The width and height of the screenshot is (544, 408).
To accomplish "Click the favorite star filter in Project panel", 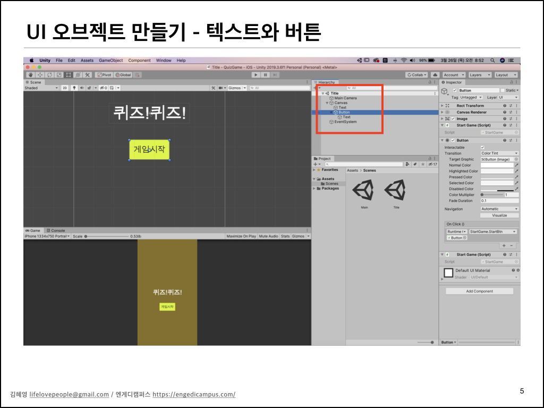I will pyautogui.click(x=422, y=164).
